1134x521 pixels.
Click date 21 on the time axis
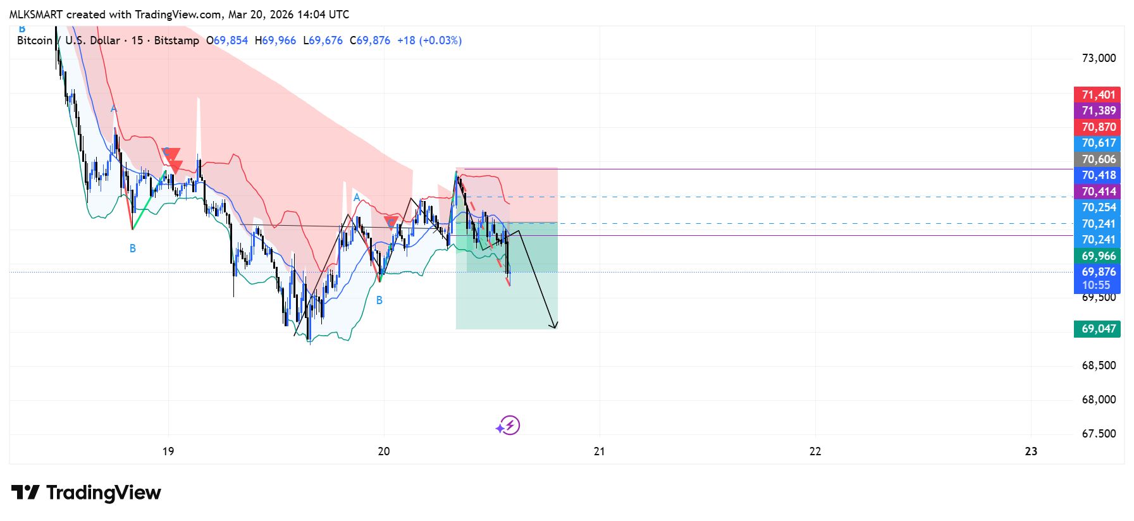599,451
